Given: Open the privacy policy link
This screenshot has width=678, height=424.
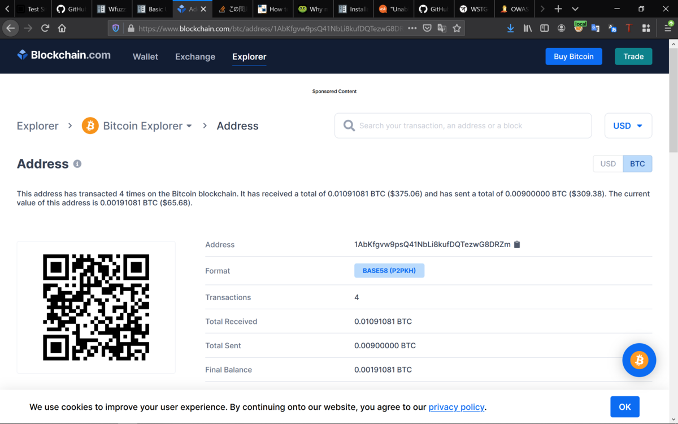Looking at the screenshot, I should coord(457,407).
